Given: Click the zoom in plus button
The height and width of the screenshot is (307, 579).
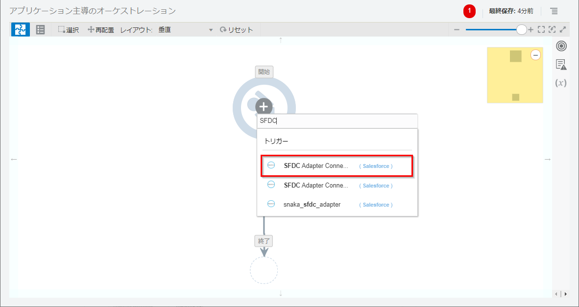Looking at the screenshot, I should (531, 29).
